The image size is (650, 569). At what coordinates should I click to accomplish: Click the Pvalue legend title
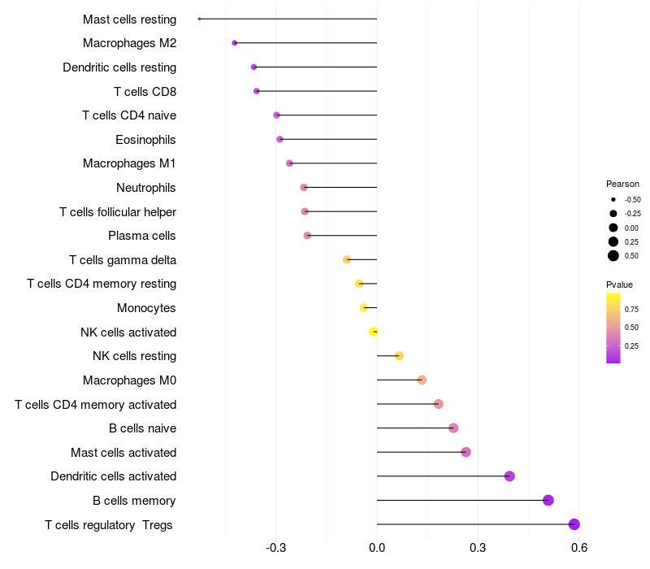click(x=619, y=284)
